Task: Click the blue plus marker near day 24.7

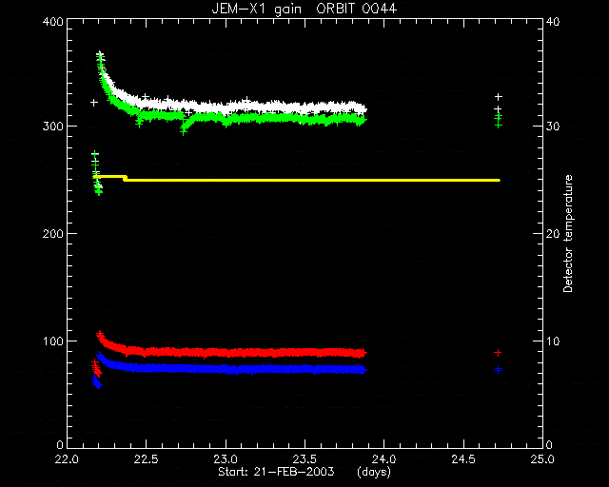Action: (x=498, y=369)
